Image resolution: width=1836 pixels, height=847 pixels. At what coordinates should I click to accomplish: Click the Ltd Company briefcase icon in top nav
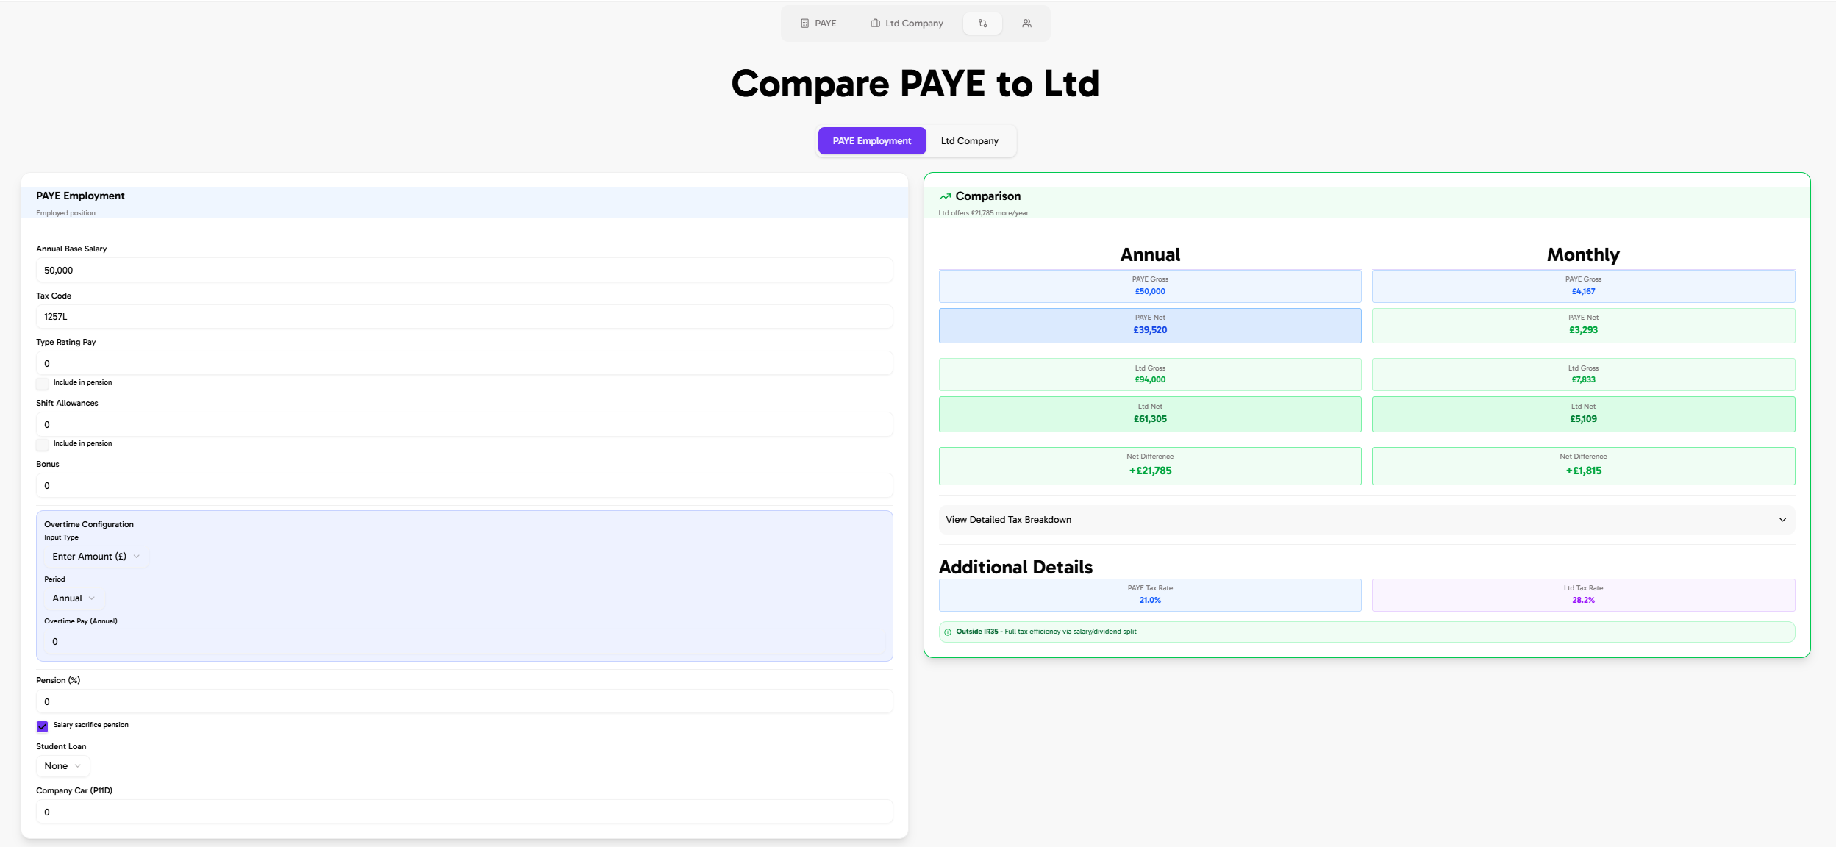coord(875,24)
